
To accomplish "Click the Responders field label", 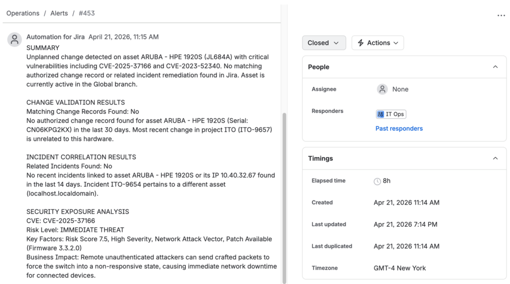I will pos(328,111).
